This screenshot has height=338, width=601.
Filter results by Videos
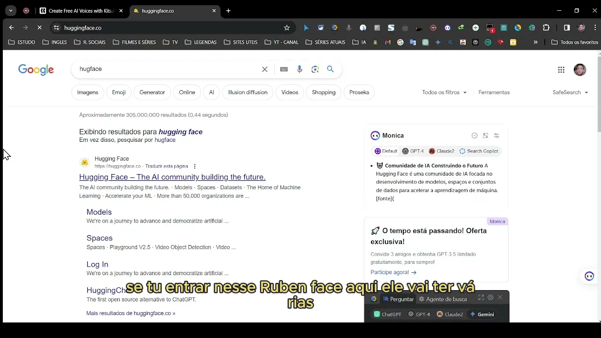coord(290,92)
